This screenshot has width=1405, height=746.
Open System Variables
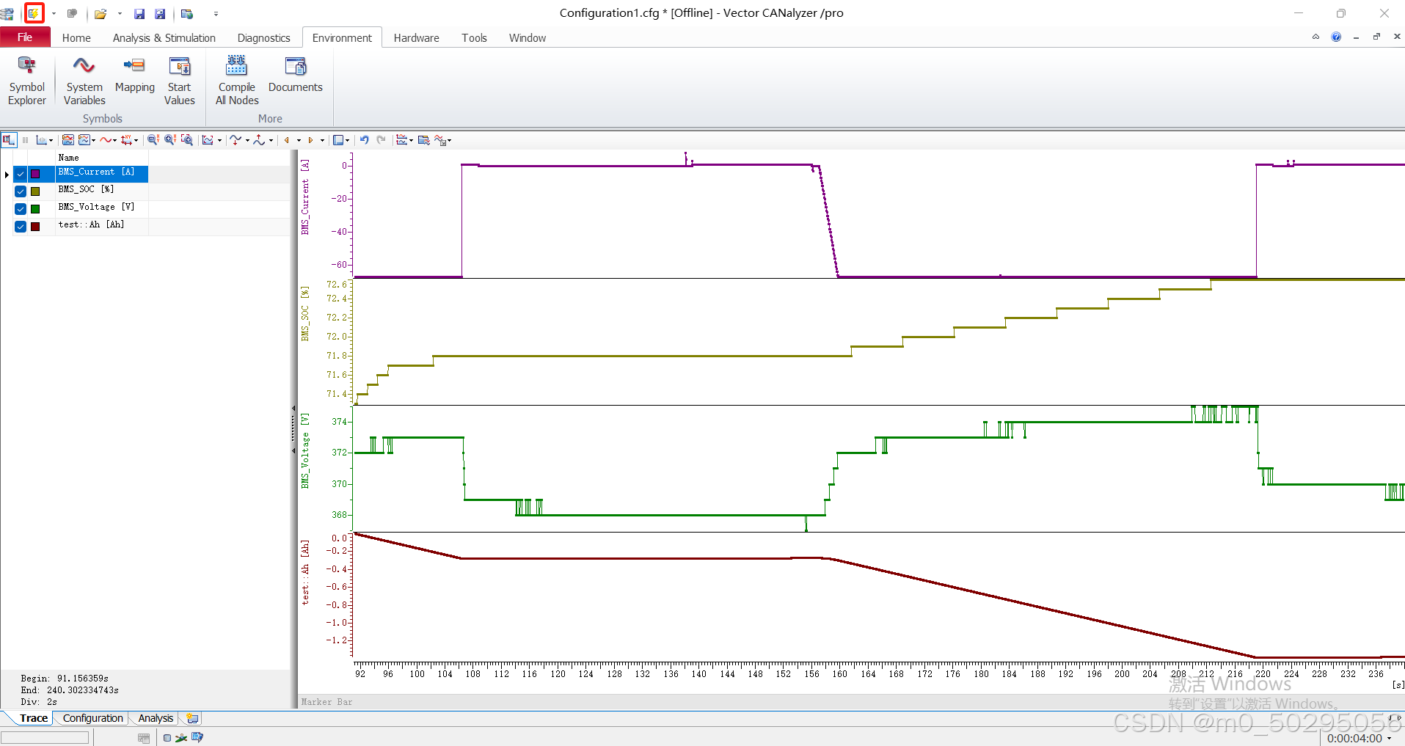coord(84,81)
